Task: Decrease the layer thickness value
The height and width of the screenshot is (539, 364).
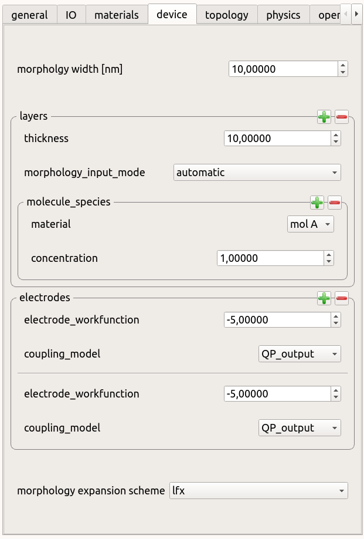Action: (x=335, y=142)
